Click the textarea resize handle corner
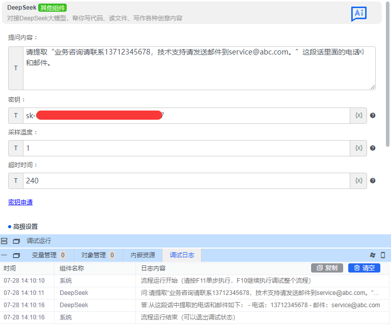 (373, 87)
